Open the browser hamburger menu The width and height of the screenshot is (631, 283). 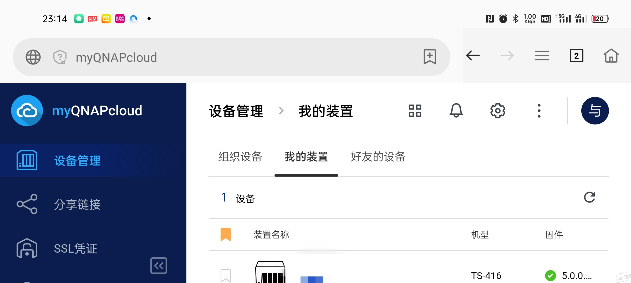tap(542, 56)
